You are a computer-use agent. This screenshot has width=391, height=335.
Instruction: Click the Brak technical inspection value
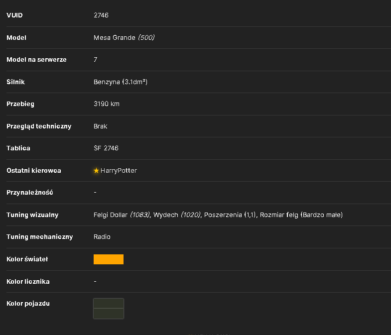click(100, 126)
